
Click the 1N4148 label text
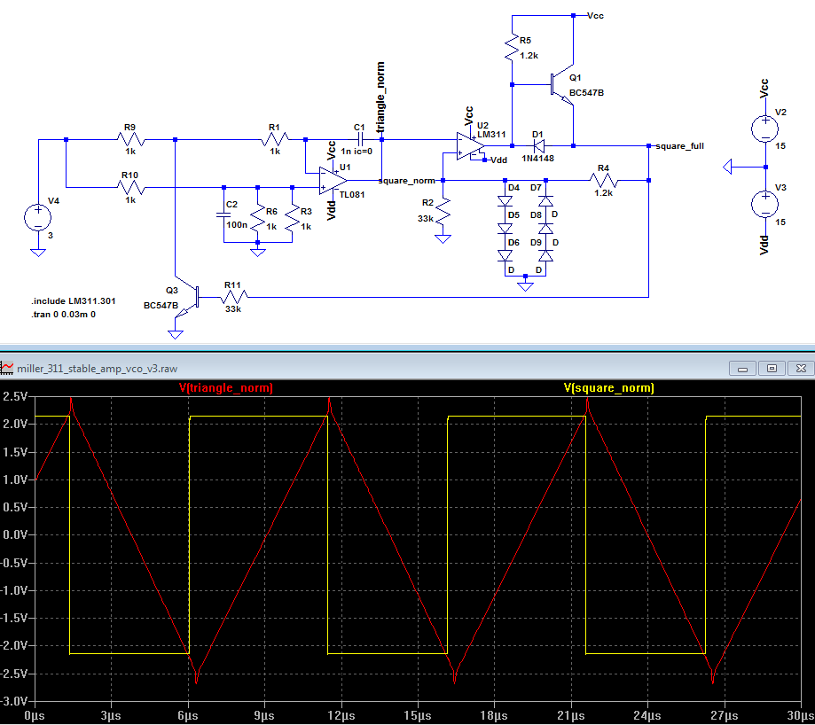[x=538, y=158]
